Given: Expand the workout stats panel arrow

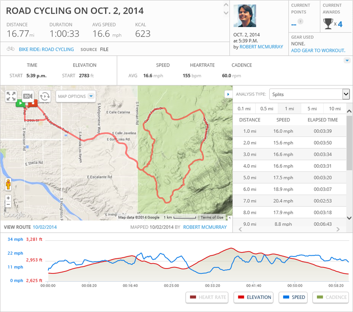Looking at the screenshot, I should (x=347, y=61).
